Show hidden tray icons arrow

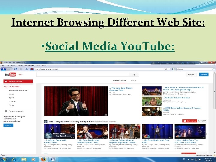pyautogui.click(x=188, y=159)
